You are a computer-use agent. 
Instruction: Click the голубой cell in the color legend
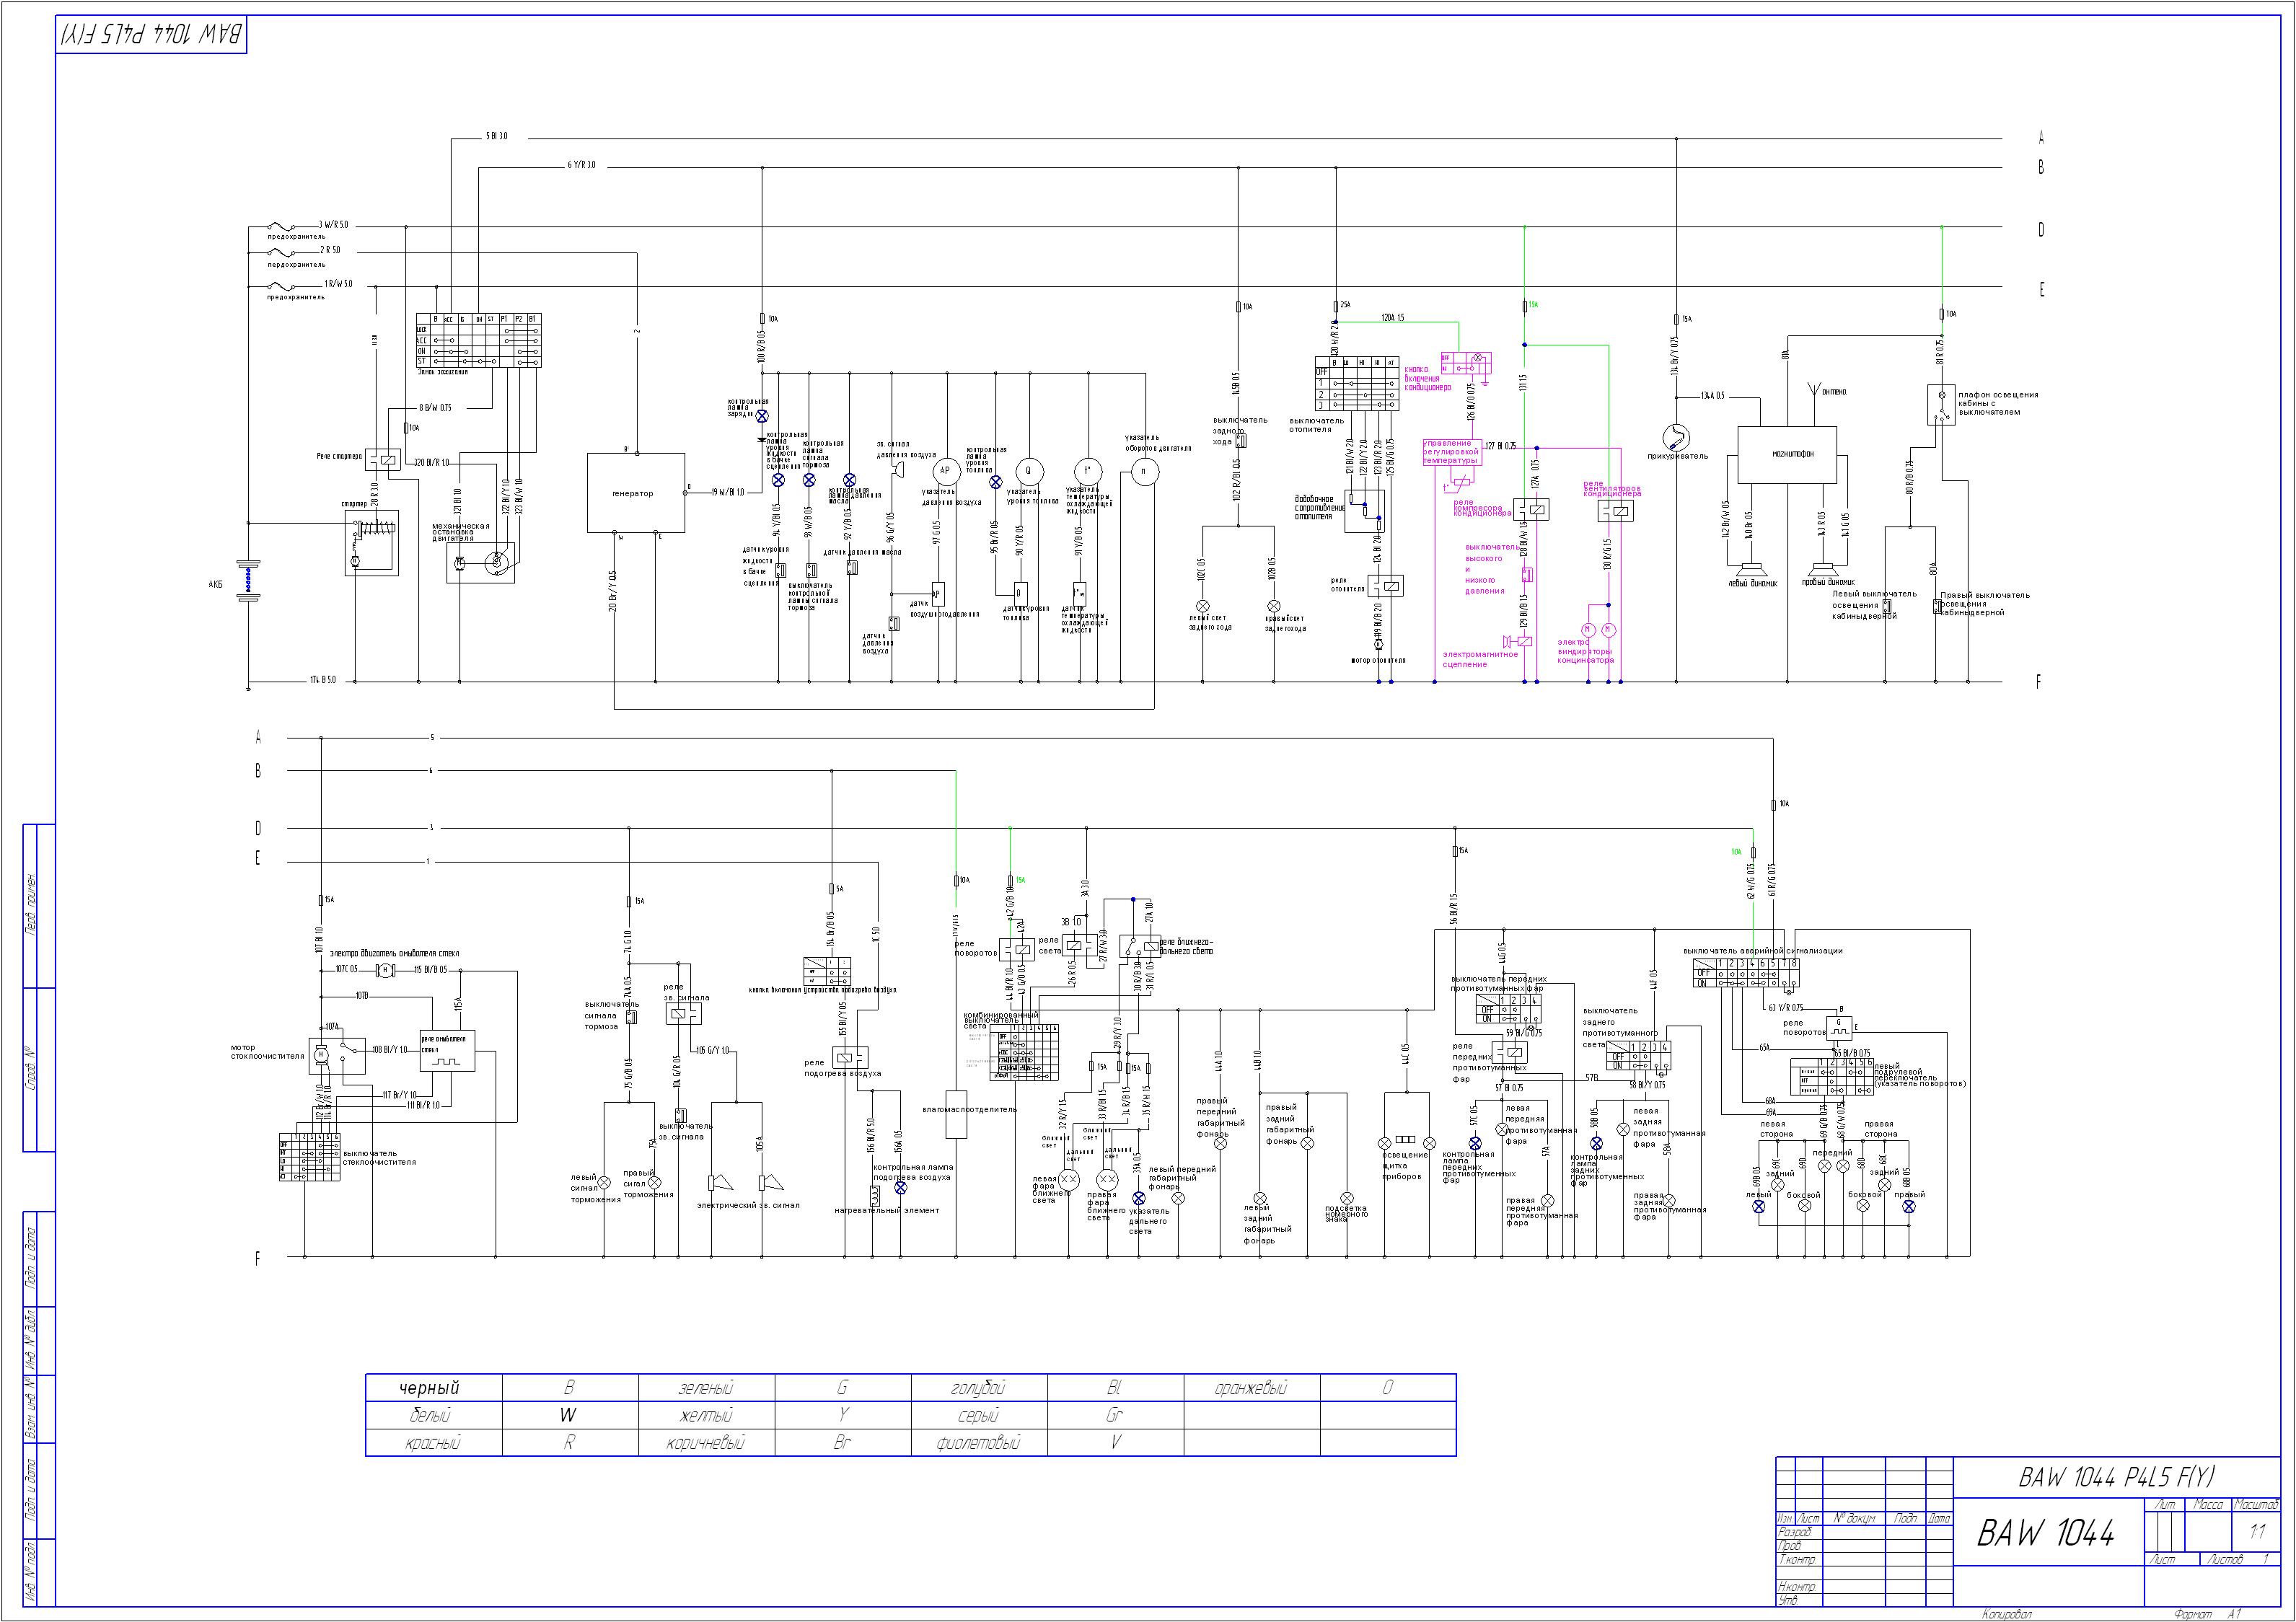pyautogui.click(x=979, y=1388)
